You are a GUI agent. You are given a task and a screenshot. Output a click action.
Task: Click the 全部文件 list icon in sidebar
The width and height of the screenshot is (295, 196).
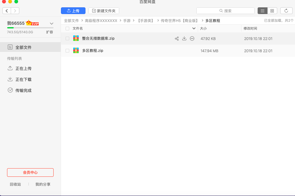10,47
